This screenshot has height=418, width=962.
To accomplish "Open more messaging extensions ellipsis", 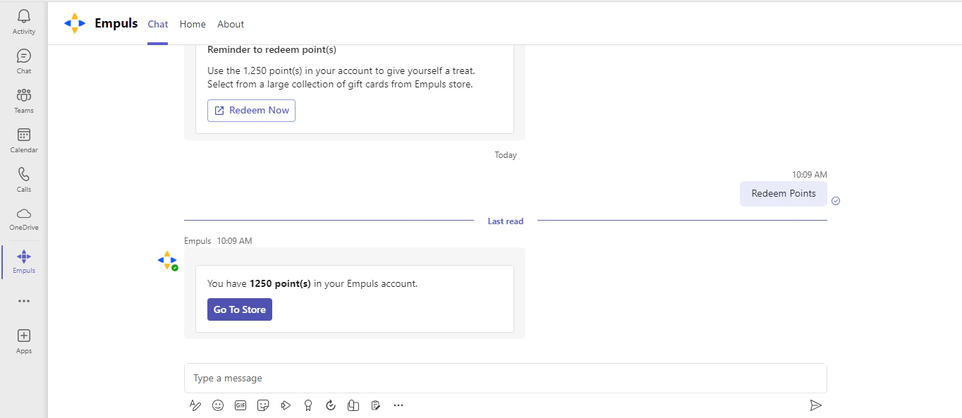I will pos(398,405).
